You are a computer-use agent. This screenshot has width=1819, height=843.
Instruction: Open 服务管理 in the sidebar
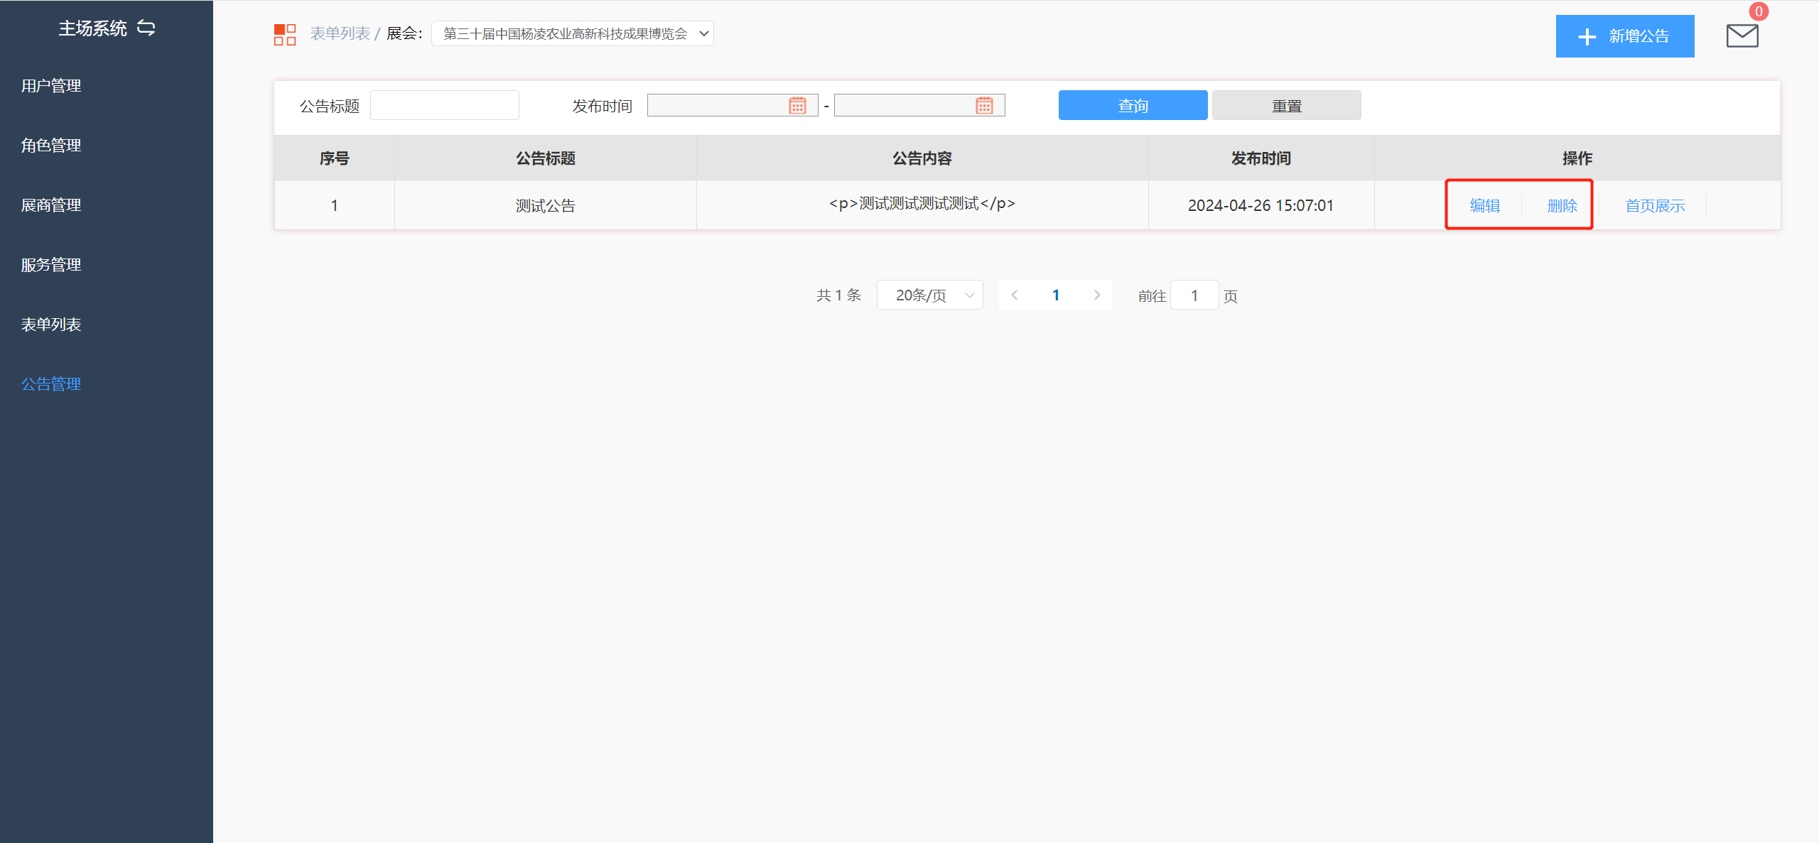[51, 265]
